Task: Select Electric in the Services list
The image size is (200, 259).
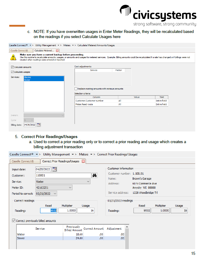Action: 44,77
